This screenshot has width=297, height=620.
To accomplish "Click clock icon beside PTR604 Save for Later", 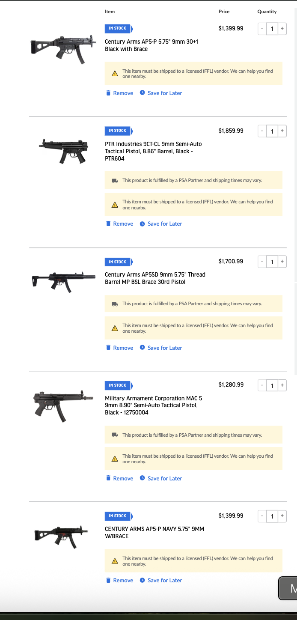I will pos(143,224).
